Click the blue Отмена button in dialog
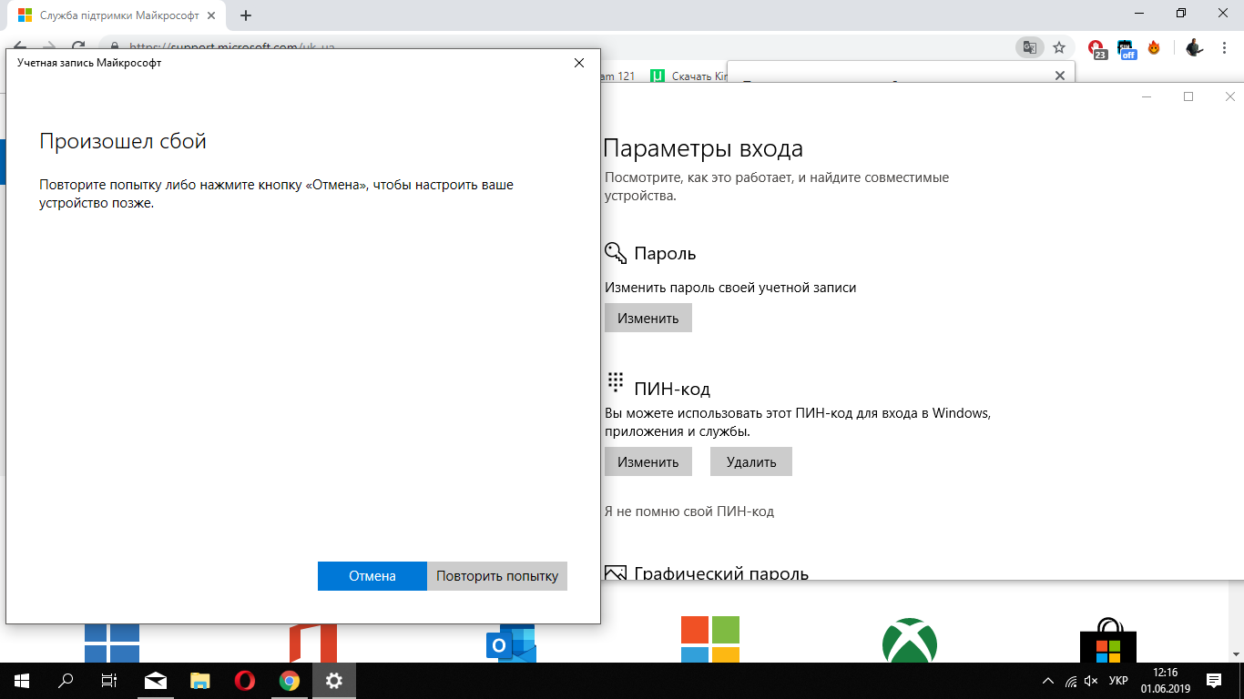This screenshot has width=1244, height=699. tap(372, 576)
